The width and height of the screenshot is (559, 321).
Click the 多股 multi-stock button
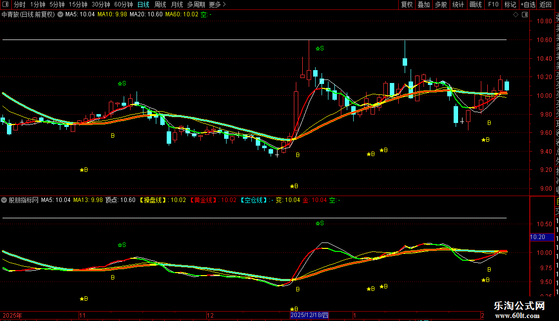point(441,4)
